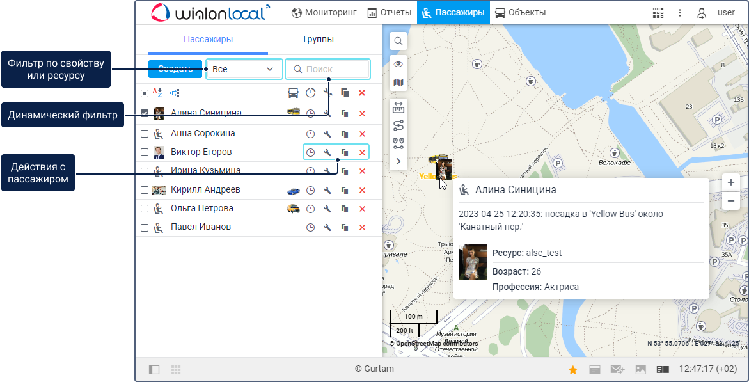
Task: Toggle the map visibility eye icon
Action: 398,64
